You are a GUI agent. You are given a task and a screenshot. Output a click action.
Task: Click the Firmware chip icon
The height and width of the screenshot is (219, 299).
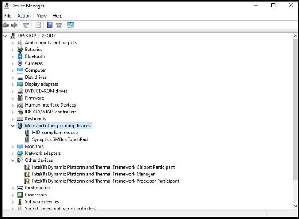(20, 98)
